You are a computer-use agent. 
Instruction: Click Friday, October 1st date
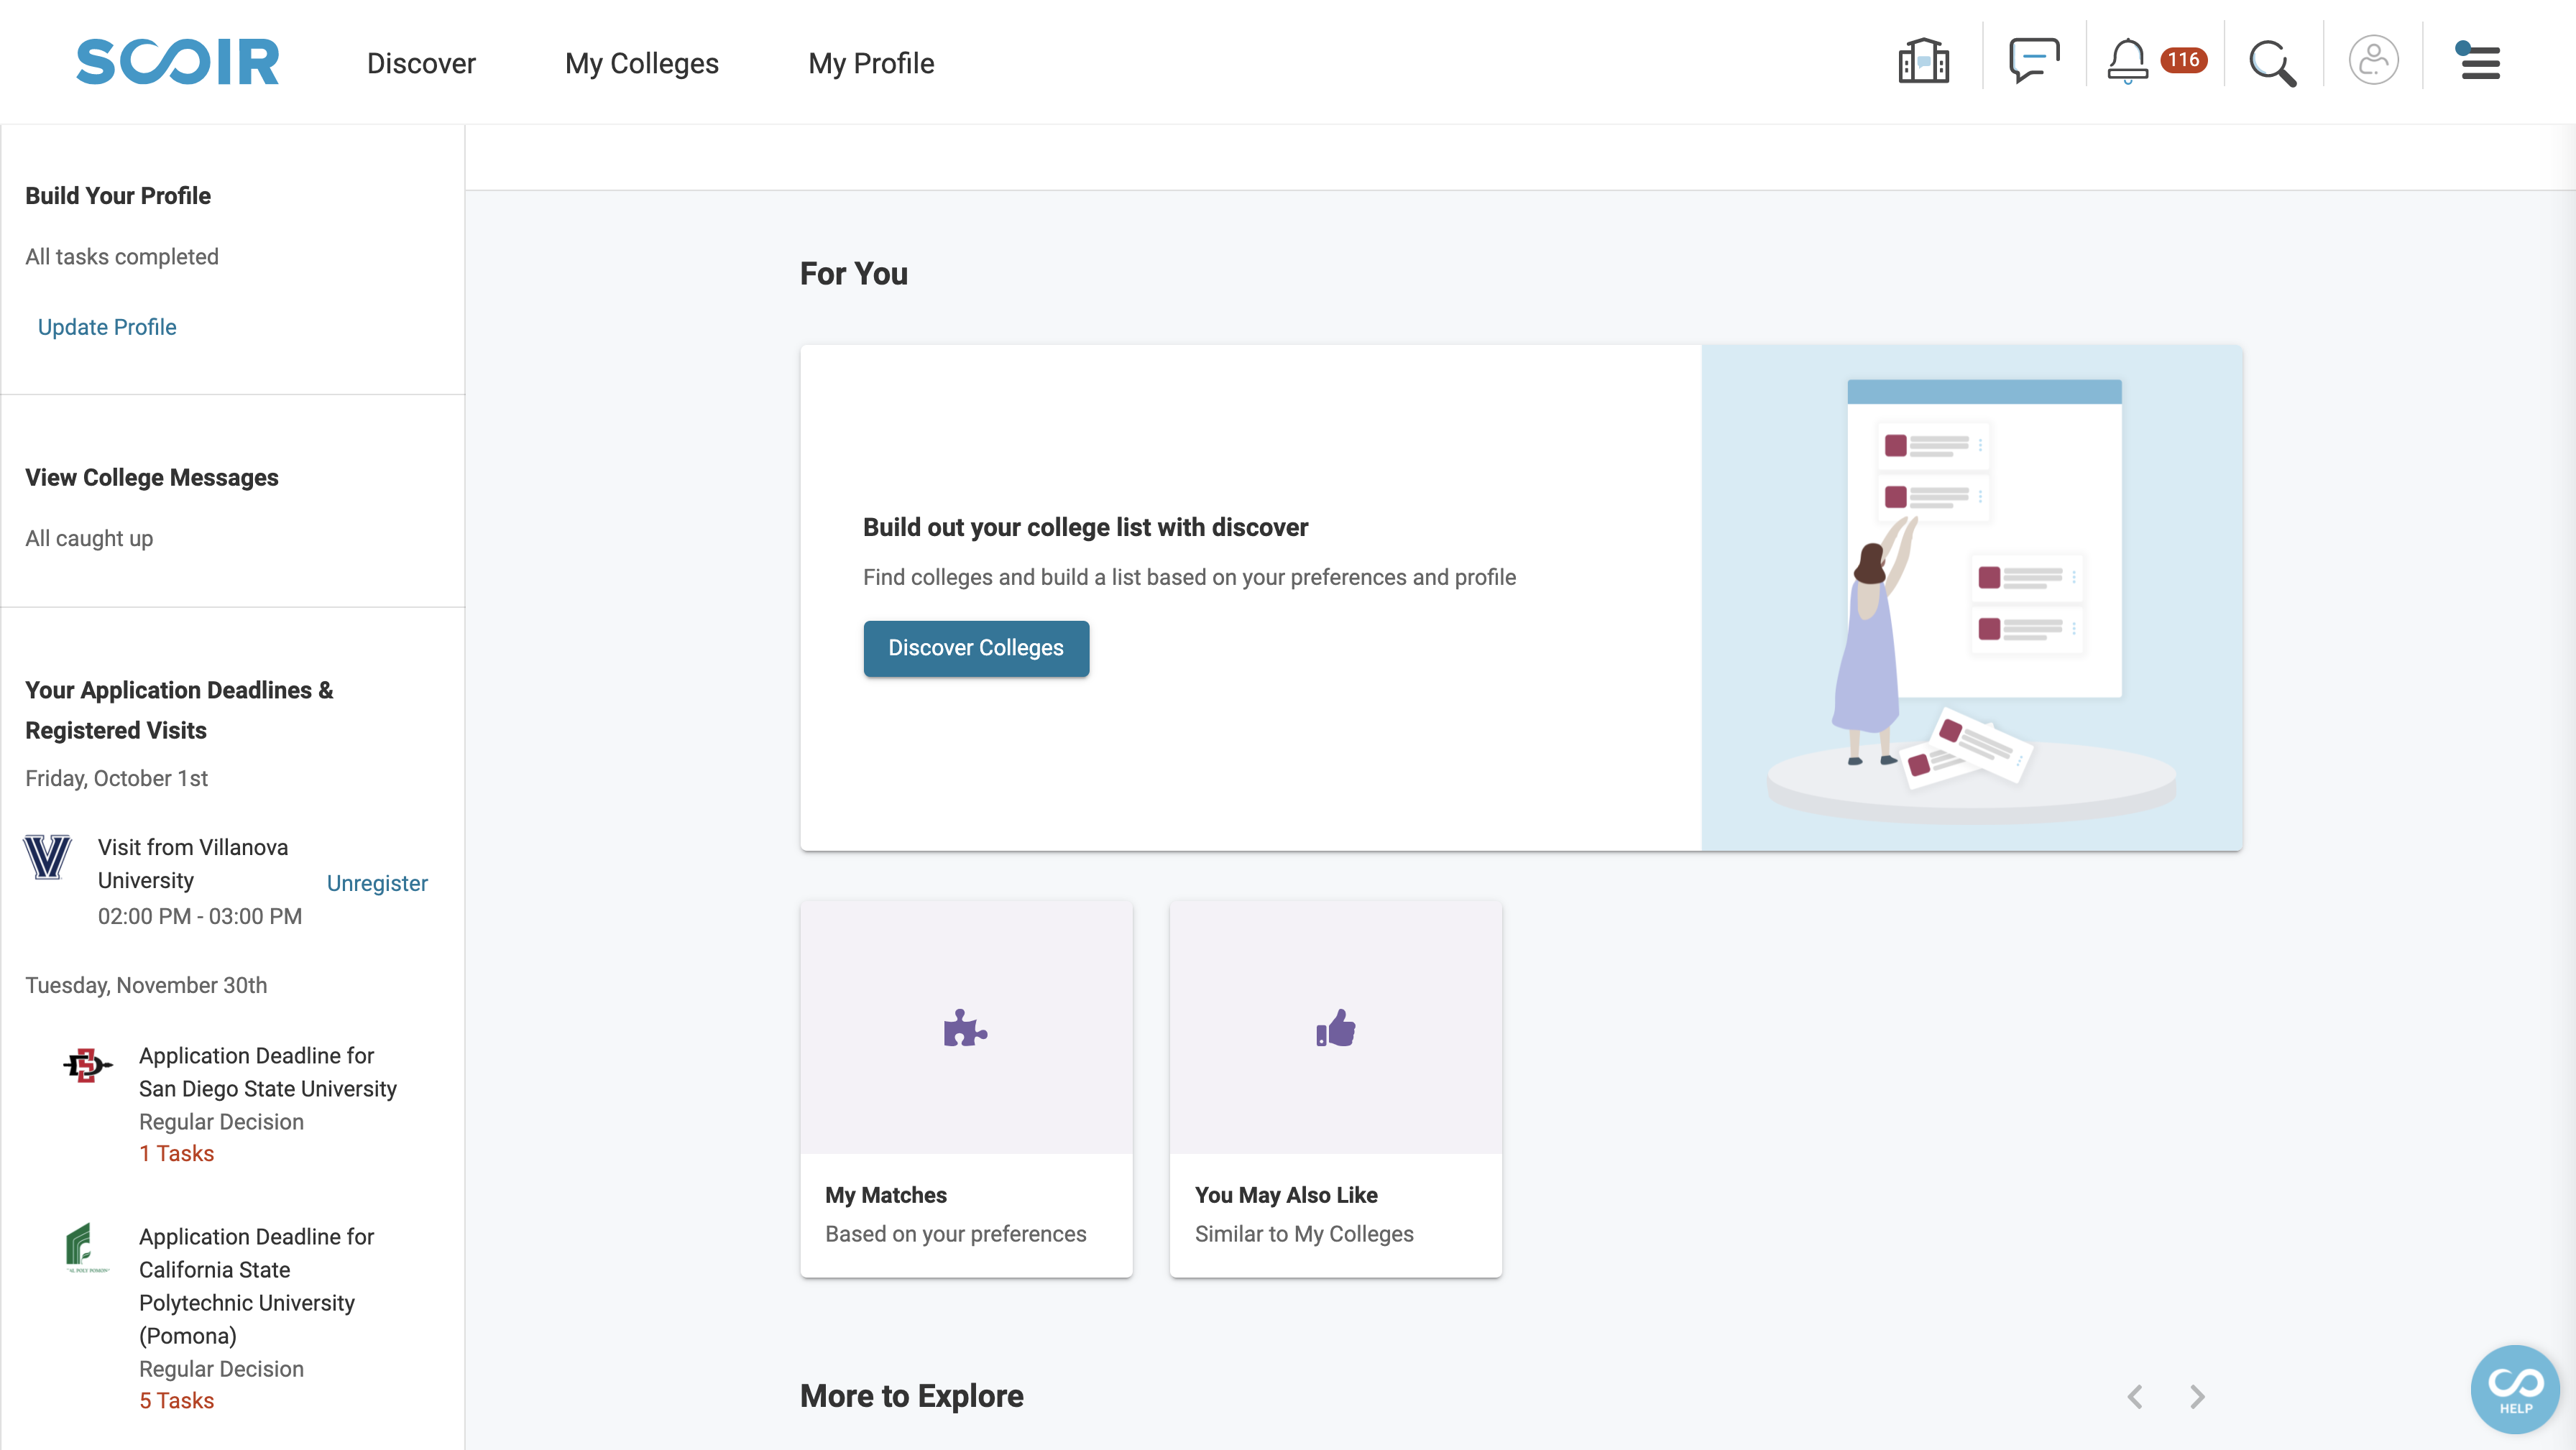[116, 778]
